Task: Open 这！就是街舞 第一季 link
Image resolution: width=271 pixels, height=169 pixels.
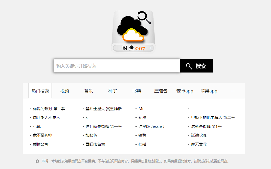Action: (x=104, y=126)
